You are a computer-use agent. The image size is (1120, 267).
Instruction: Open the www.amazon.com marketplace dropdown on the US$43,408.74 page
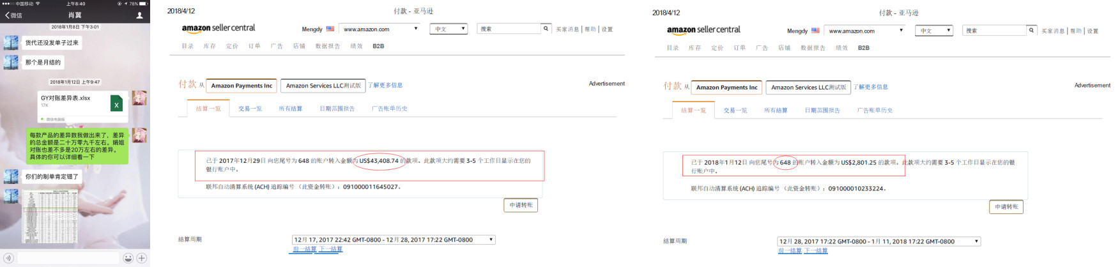[380, 29]
